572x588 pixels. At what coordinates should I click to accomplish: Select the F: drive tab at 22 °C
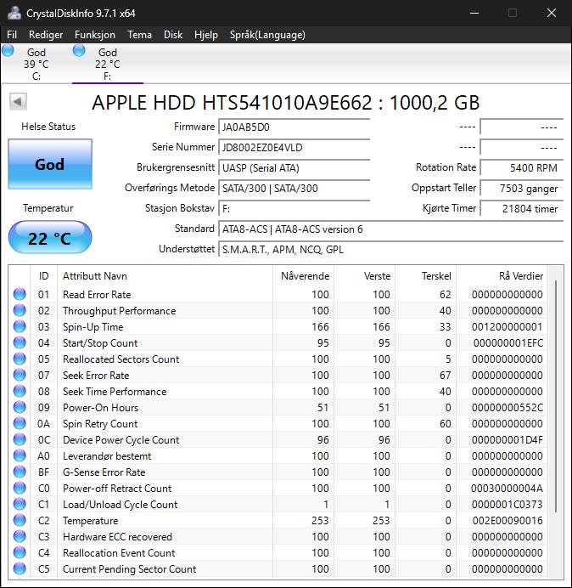point(107,65)
